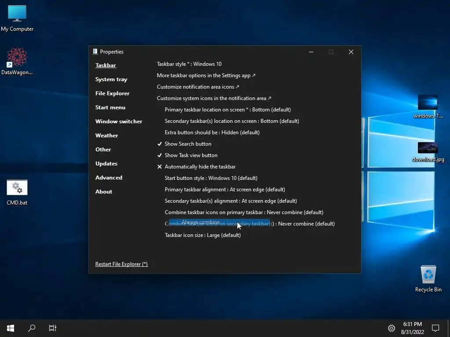Open Customize system icons in notification area
Screen dimensions: 450x337
(x=214, y=98)
